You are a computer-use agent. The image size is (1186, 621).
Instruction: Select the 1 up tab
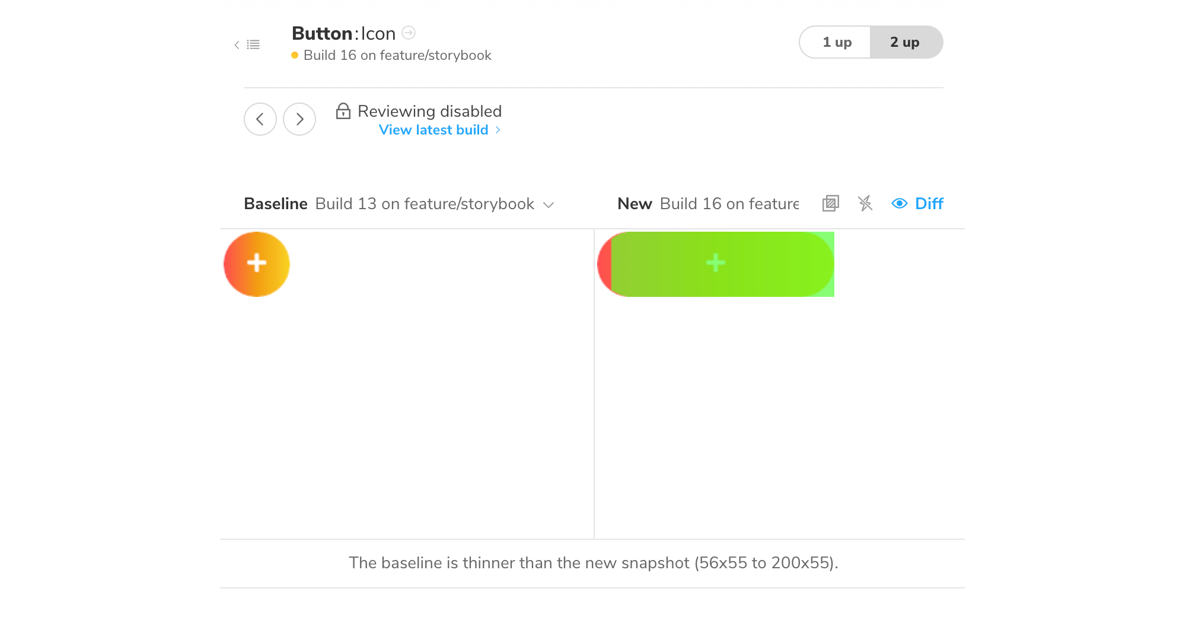pos(837,42)
